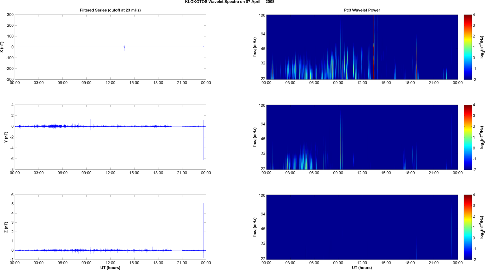Click freq (mHz) label of top spectrum
Image resolution: width=485 pixels, height=270 pixels.
255,47
